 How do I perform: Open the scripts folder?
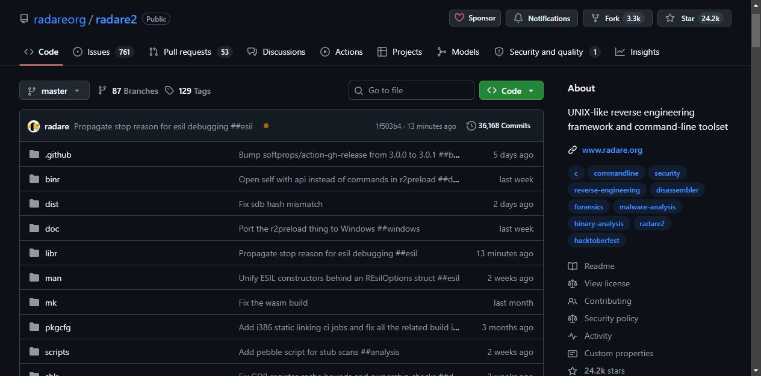point(57,352)
